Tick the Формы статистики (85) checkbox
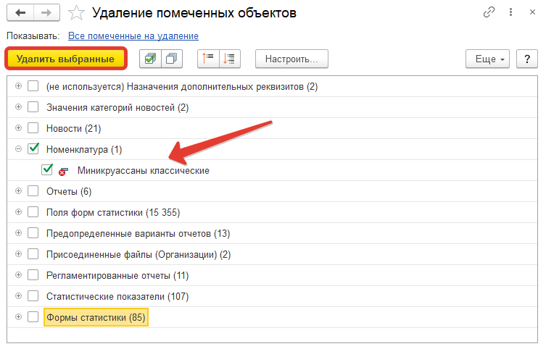This screenshot has height=349, width=546. pos(33,316)
